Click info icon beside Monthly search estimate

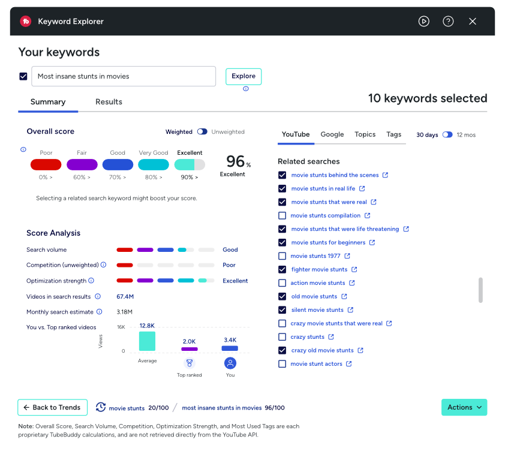click(100, 312)
